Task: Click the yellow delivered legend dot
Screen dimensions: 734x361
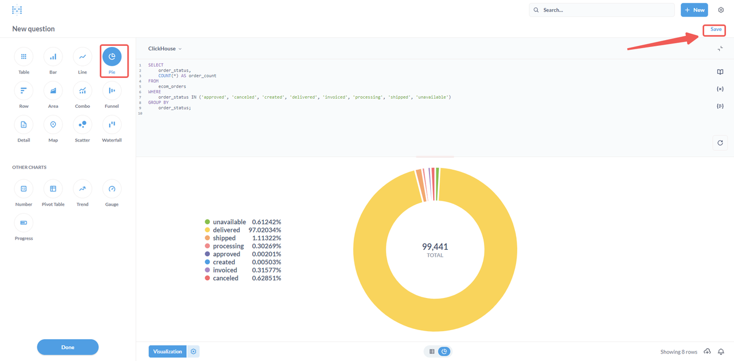Action: (208, 230)
